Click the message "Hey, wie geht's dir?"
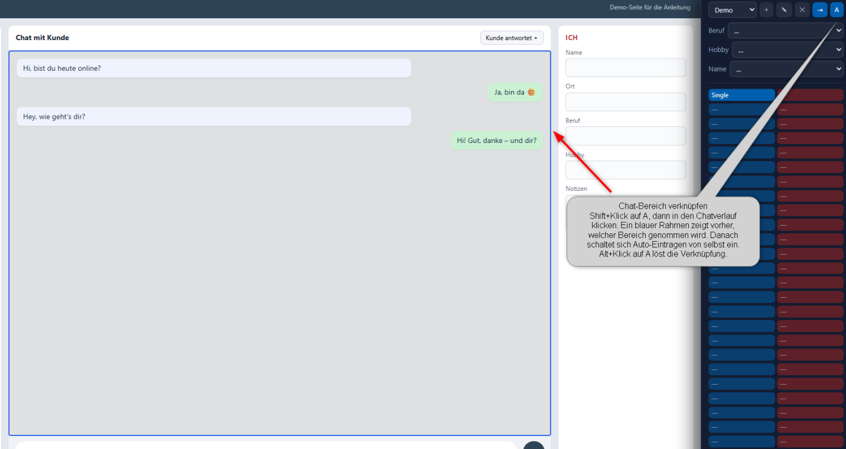Image resolution: width=846 pixels, height=449 pixels. [214, 116]
